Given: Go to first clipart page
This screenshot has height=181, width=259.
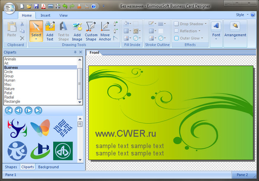Looking at the screenshot, I should click(9, 111).
